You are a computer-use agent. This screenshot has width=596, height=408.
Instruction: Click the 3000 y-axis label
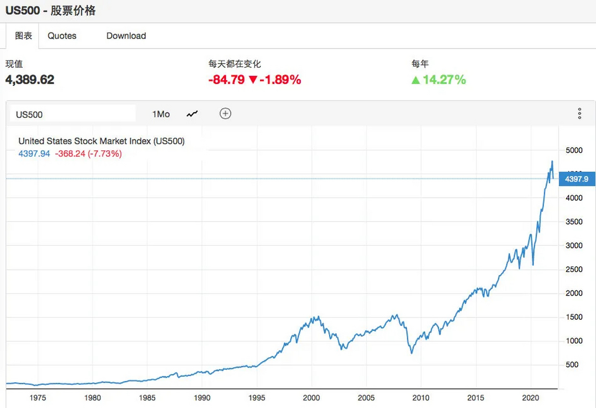point(574,246)
